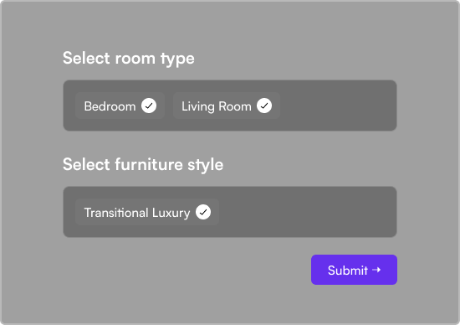Click the Bedroom label text

(x=110, y=106)
